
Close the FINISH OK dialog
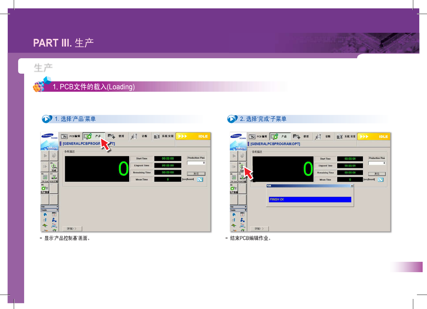click(x=352, y=185)
